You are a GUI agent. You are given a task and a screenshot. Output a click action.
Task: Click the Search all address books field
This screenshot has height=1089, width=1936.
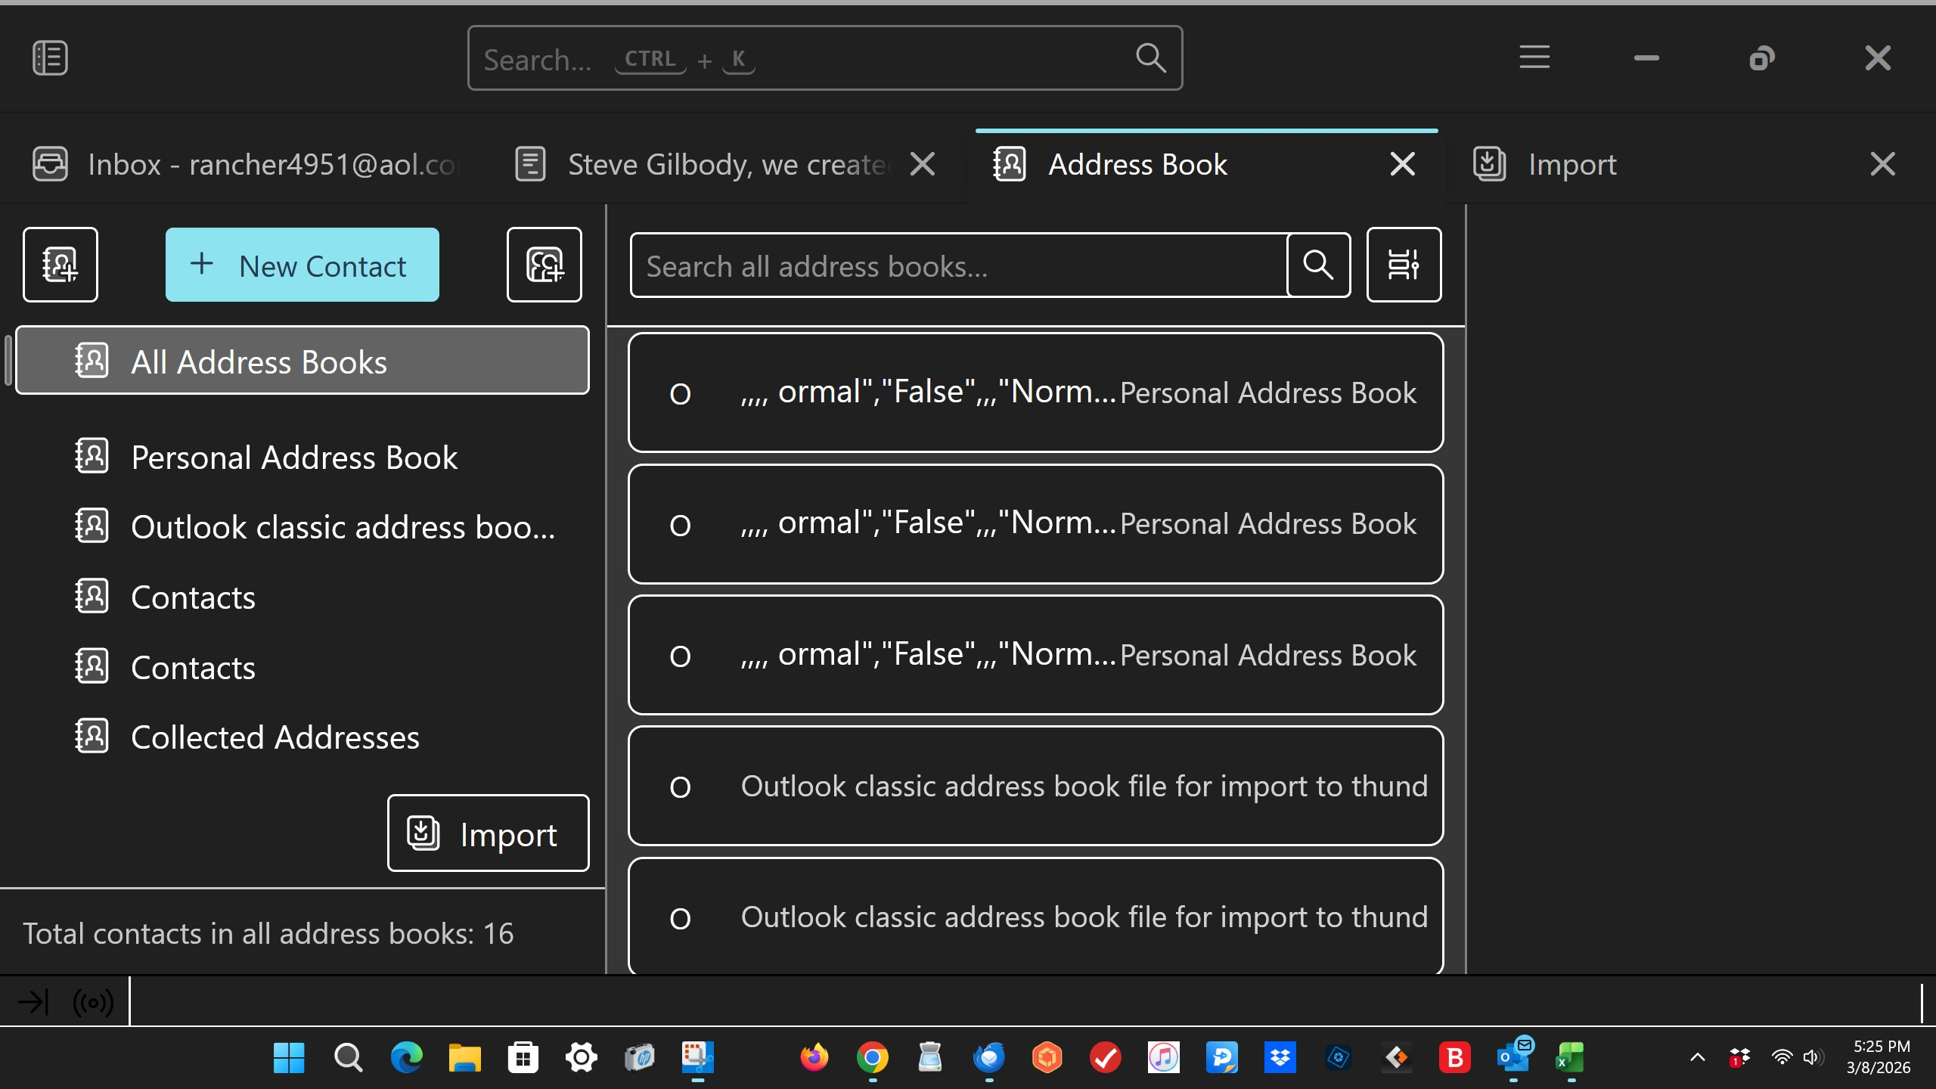tap(957, 265)
